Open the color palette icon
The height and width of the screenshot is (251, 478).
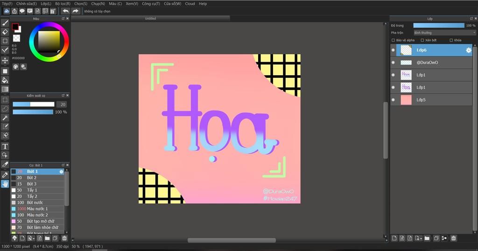pyautogui.click(x=15, y=66)
